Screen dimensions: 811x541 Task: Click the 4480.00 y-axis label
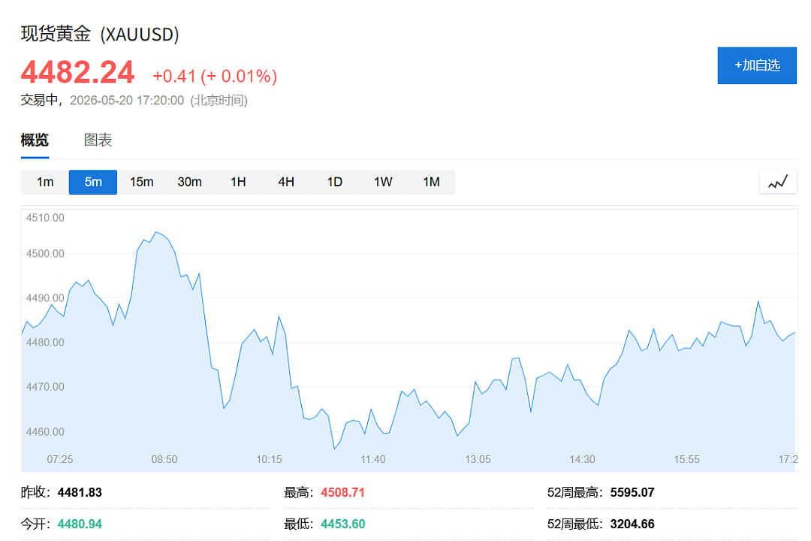click(46, 343)
